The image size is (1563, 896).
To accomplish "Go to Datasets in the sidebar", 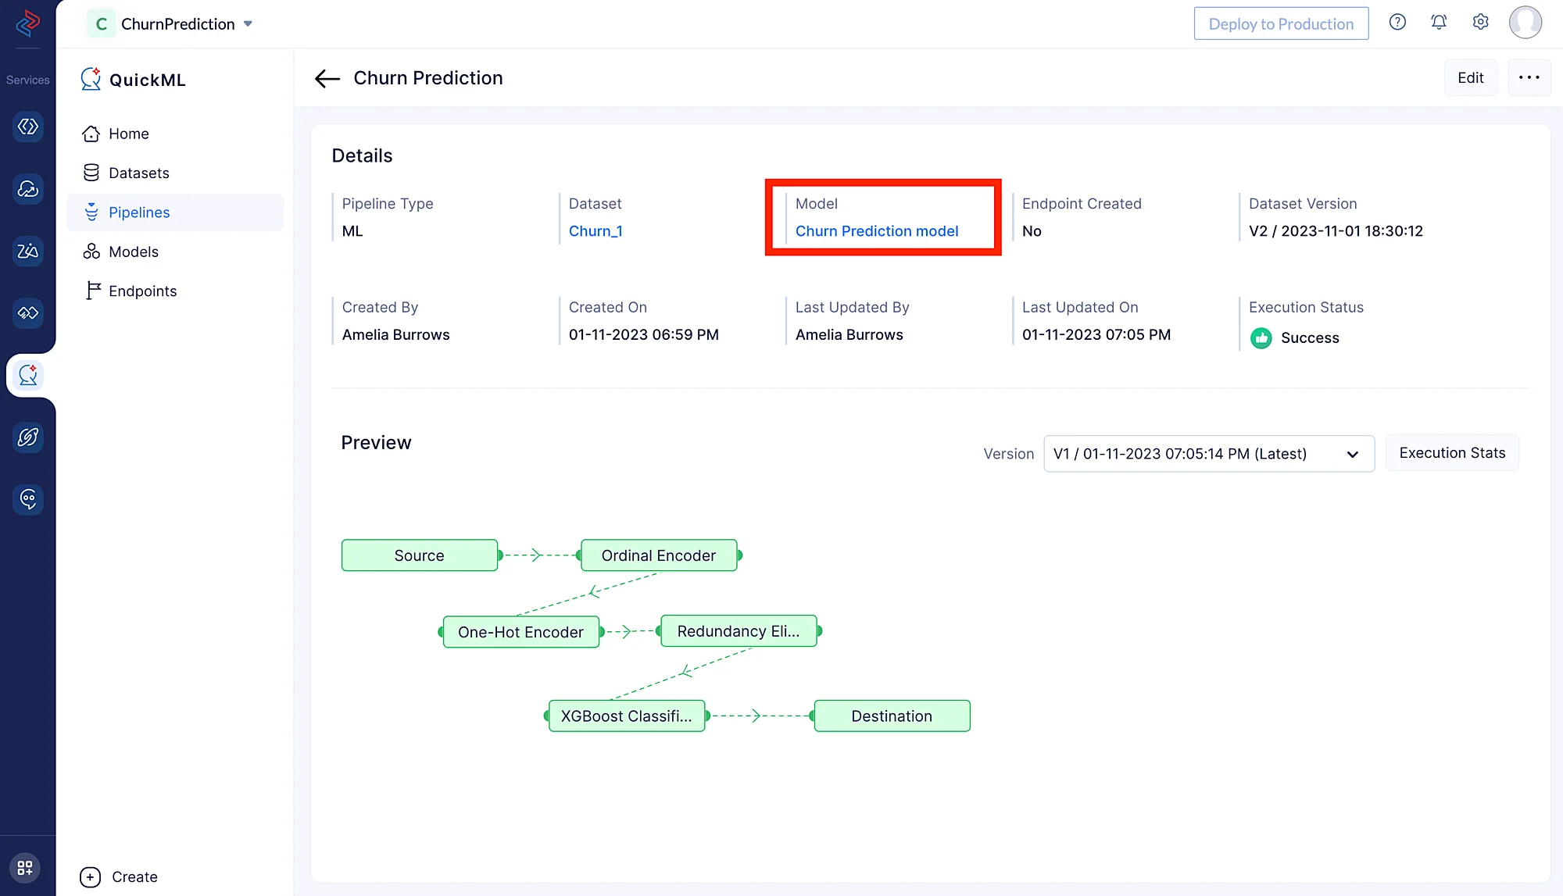I will 138,173.
